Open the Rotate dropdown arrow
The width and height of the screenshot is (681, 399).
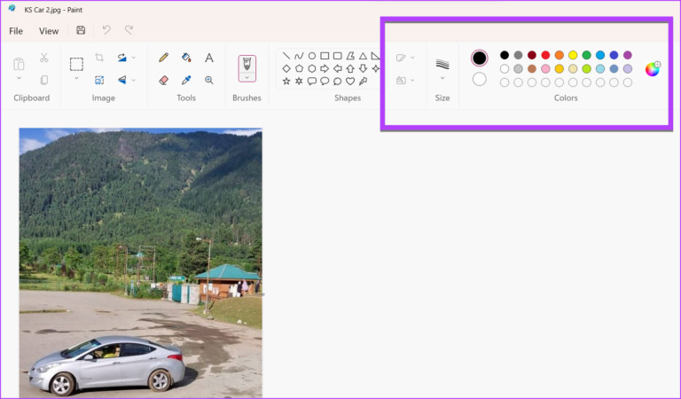(x=134, y=58)
